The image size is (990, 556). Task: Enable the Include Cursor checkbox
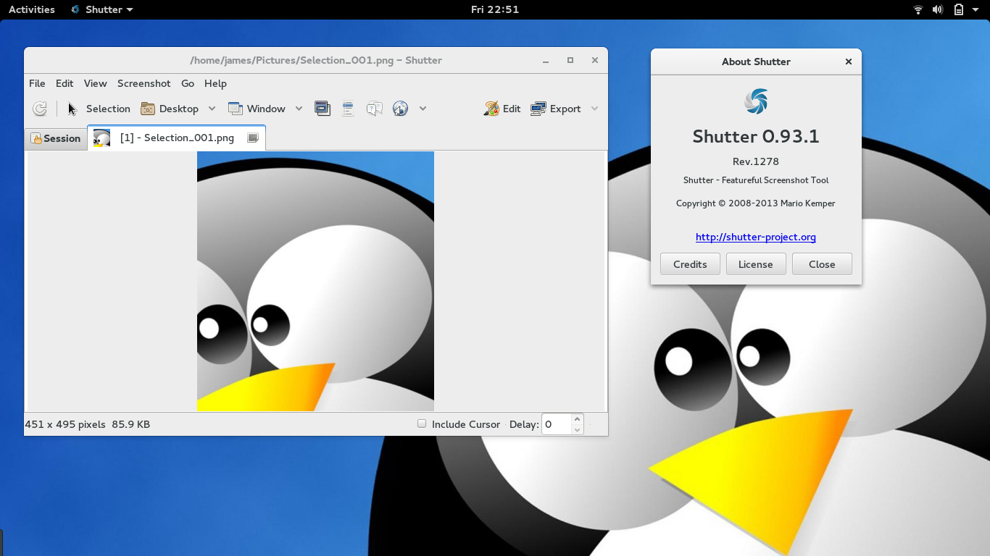(x=422, y=424)
